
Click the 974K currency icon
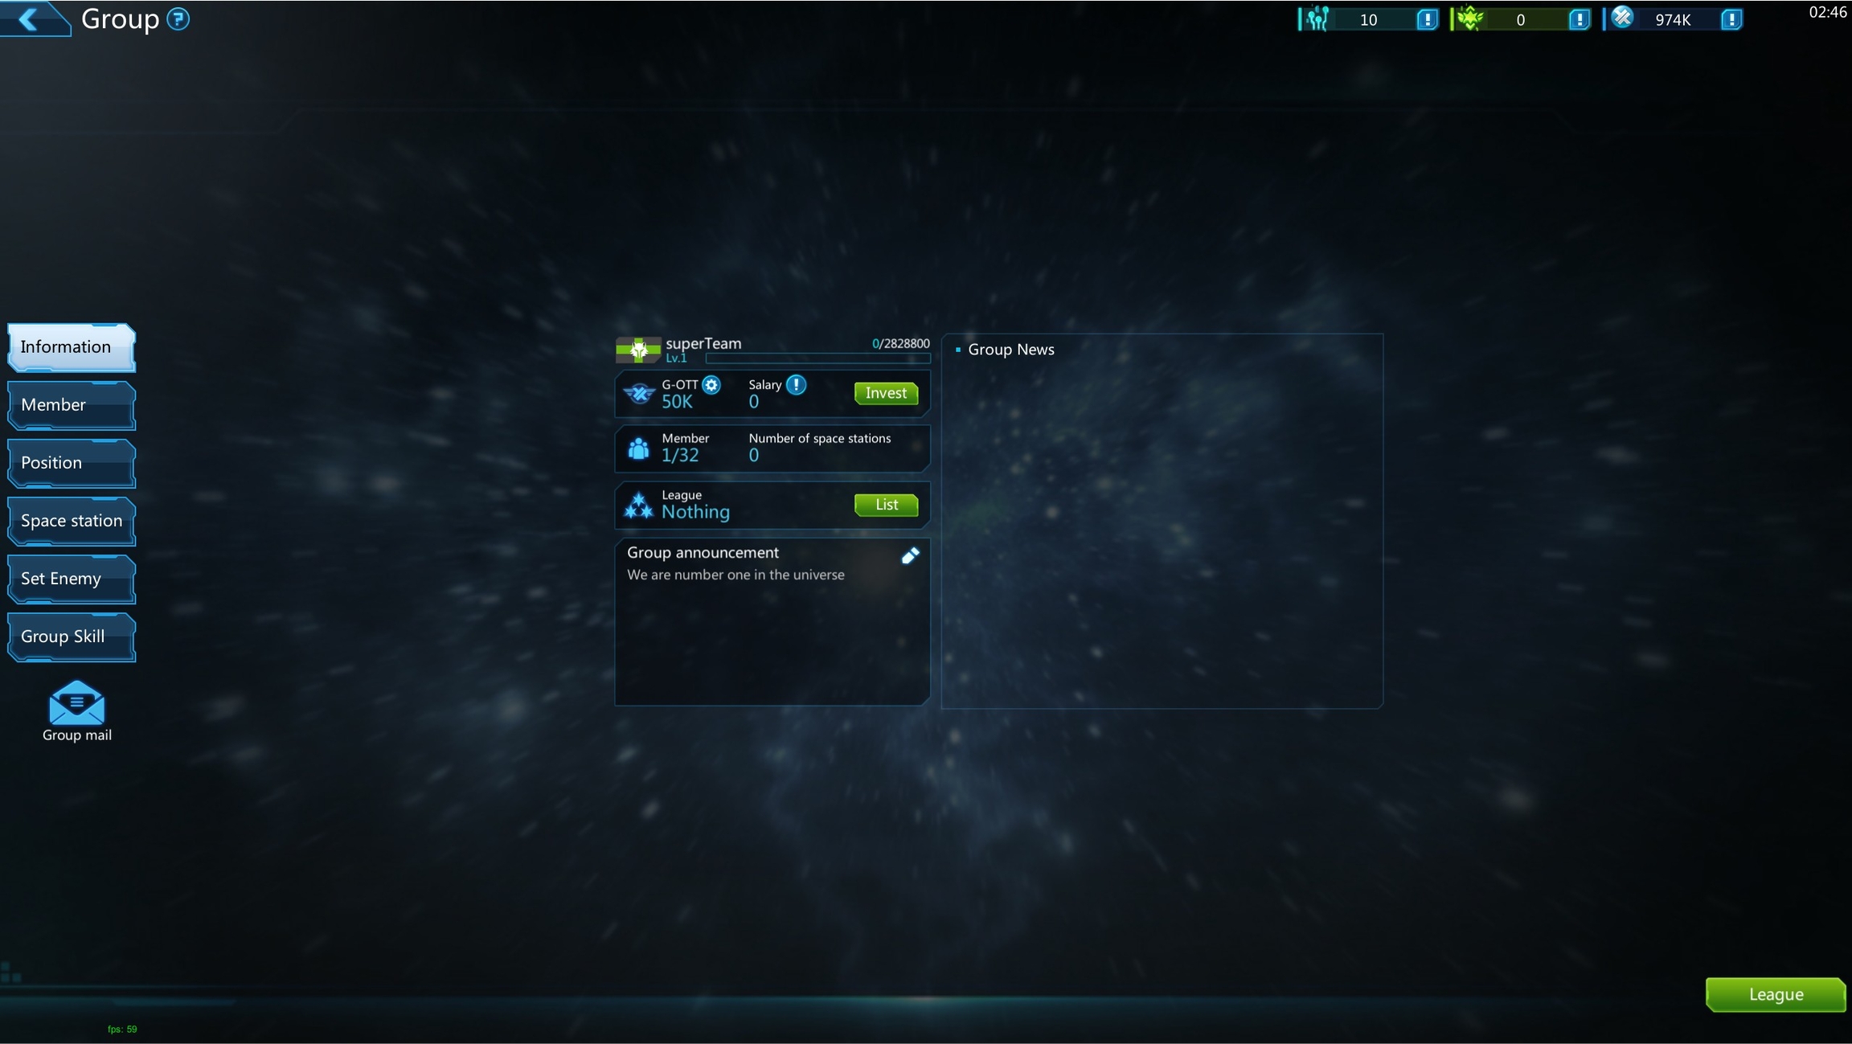coord(1622,18)
